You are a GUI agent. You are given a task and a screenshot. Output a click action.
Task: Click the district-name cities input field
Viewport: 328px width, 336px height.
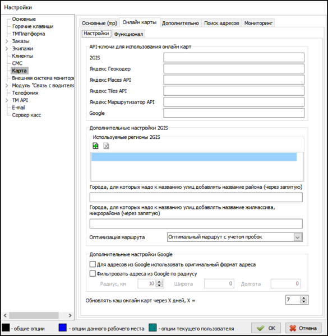click(196, 197)
